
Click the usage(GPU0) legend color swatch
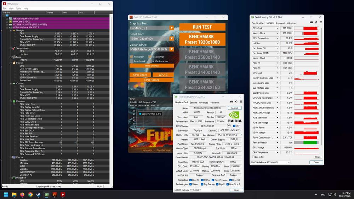pos(140,114)
